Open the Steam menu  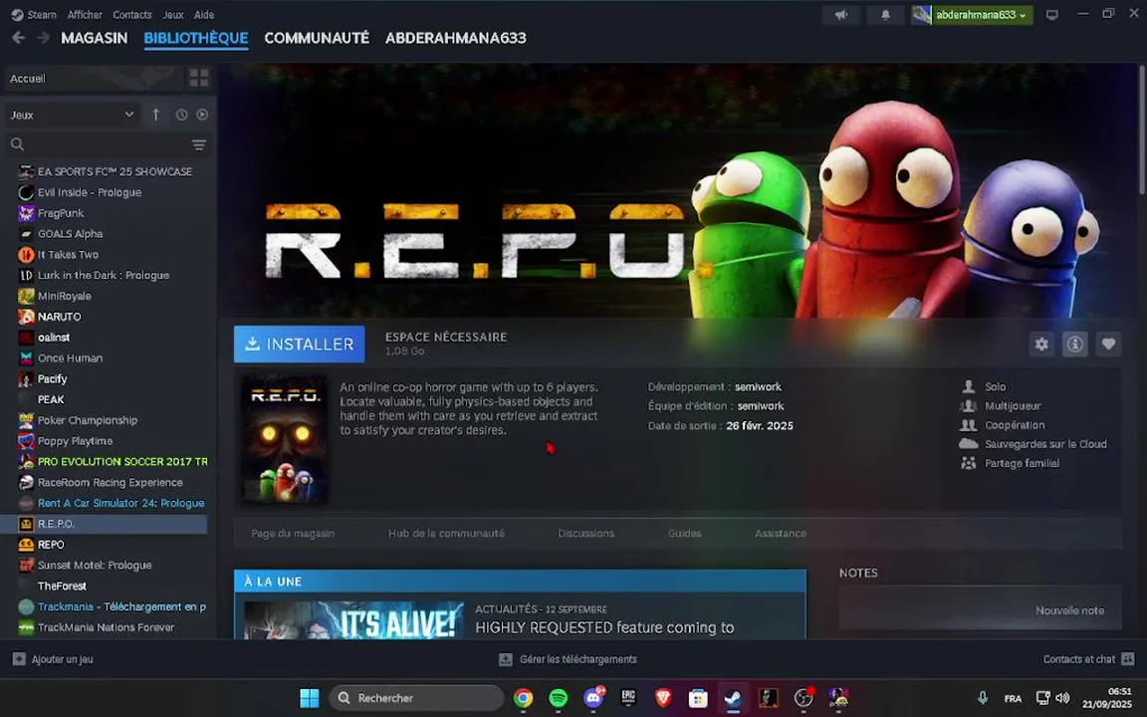[x=35, y=15]
